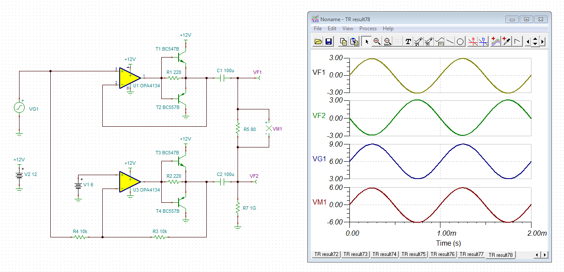The width and height of the screenshot is (564, 272).
Task: Click the curve label T icon
Action: coord(418,42)
